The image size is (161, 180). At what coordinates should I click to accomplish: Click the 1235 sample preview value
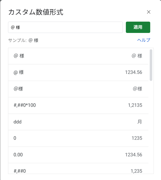click(x=137, y=138)
